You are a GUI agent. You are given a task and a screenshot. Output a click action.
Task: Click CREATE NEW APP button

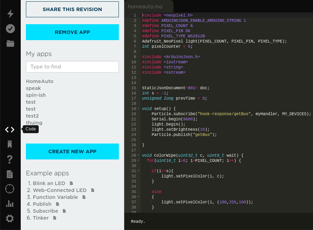tap(72, 151)
